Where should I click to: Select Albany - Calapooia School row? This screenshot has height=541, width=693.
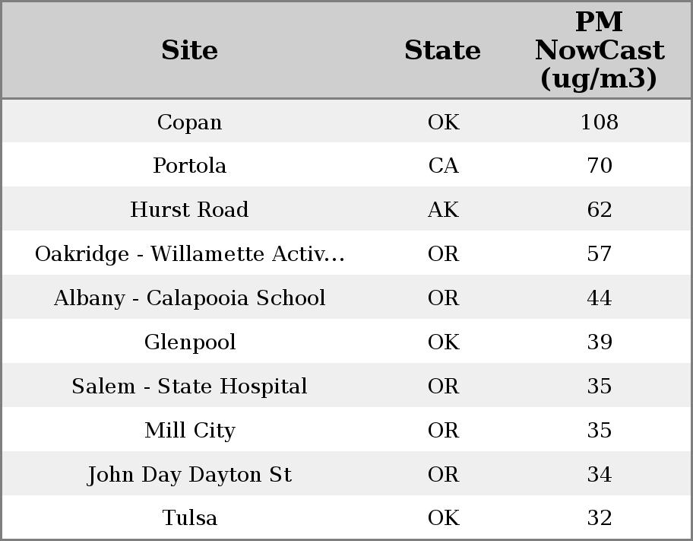[x=189, y=298]
